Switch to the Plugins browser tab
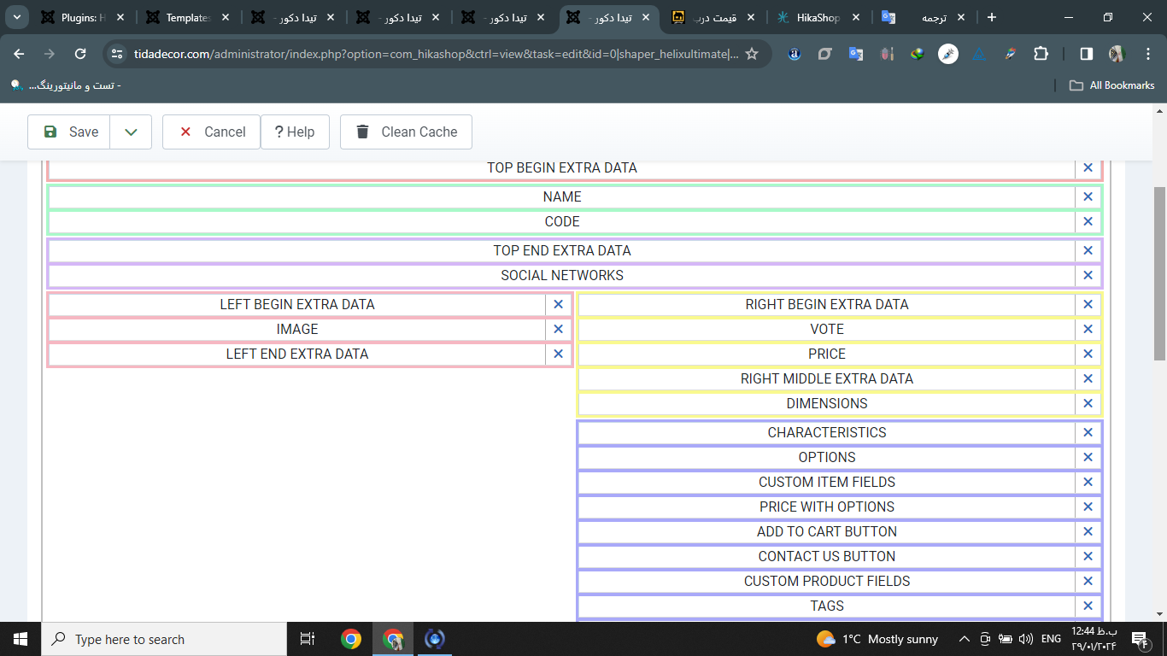1167x656 pixels. (83, 17)
